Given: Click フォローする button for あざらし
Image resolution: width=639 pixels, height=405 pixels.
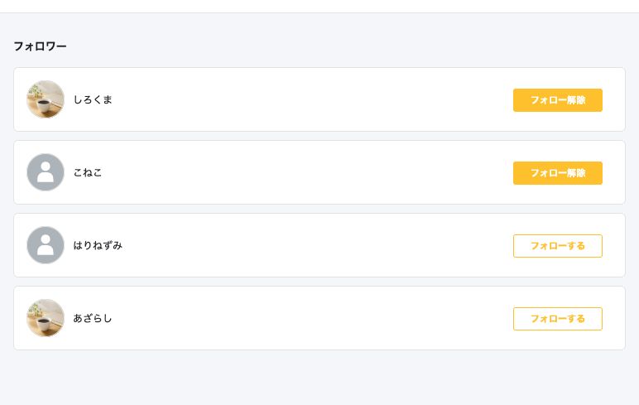Looking at the screenshot, I should (x=558, y=319).
